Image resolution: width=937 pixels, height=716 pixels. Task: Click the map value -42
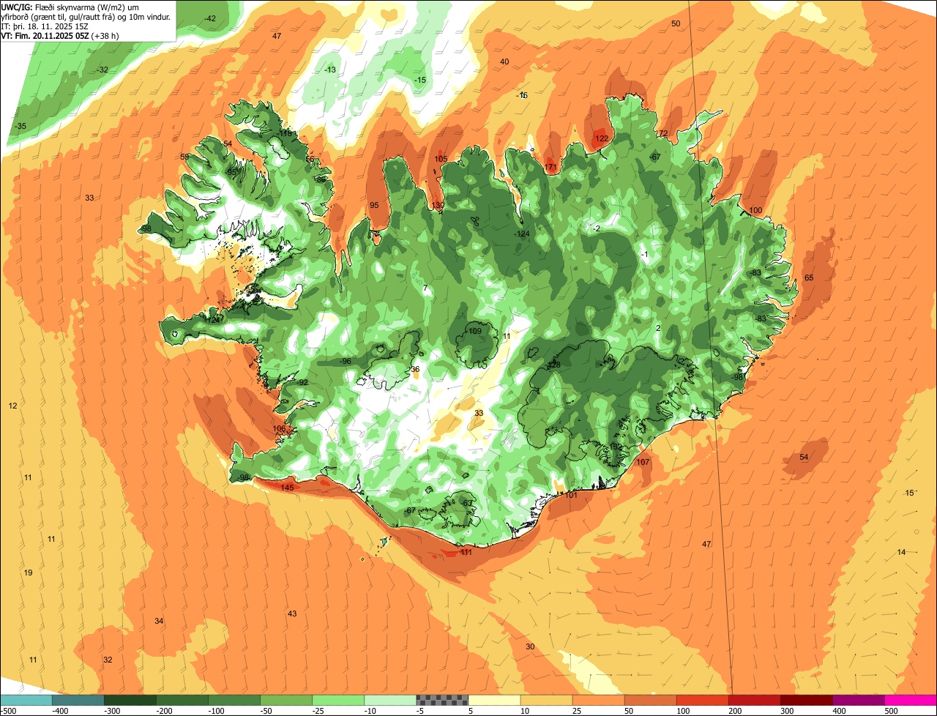tap(210, 18)
